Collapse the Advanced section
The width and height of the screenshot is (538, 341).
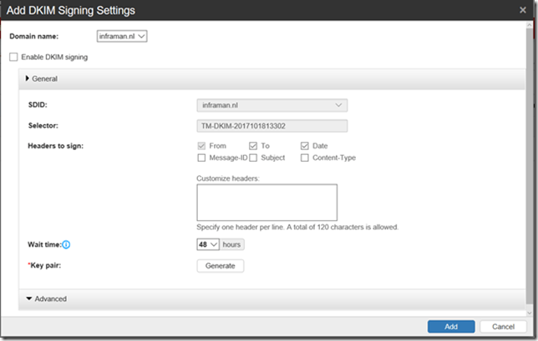[x=29, y=298]
